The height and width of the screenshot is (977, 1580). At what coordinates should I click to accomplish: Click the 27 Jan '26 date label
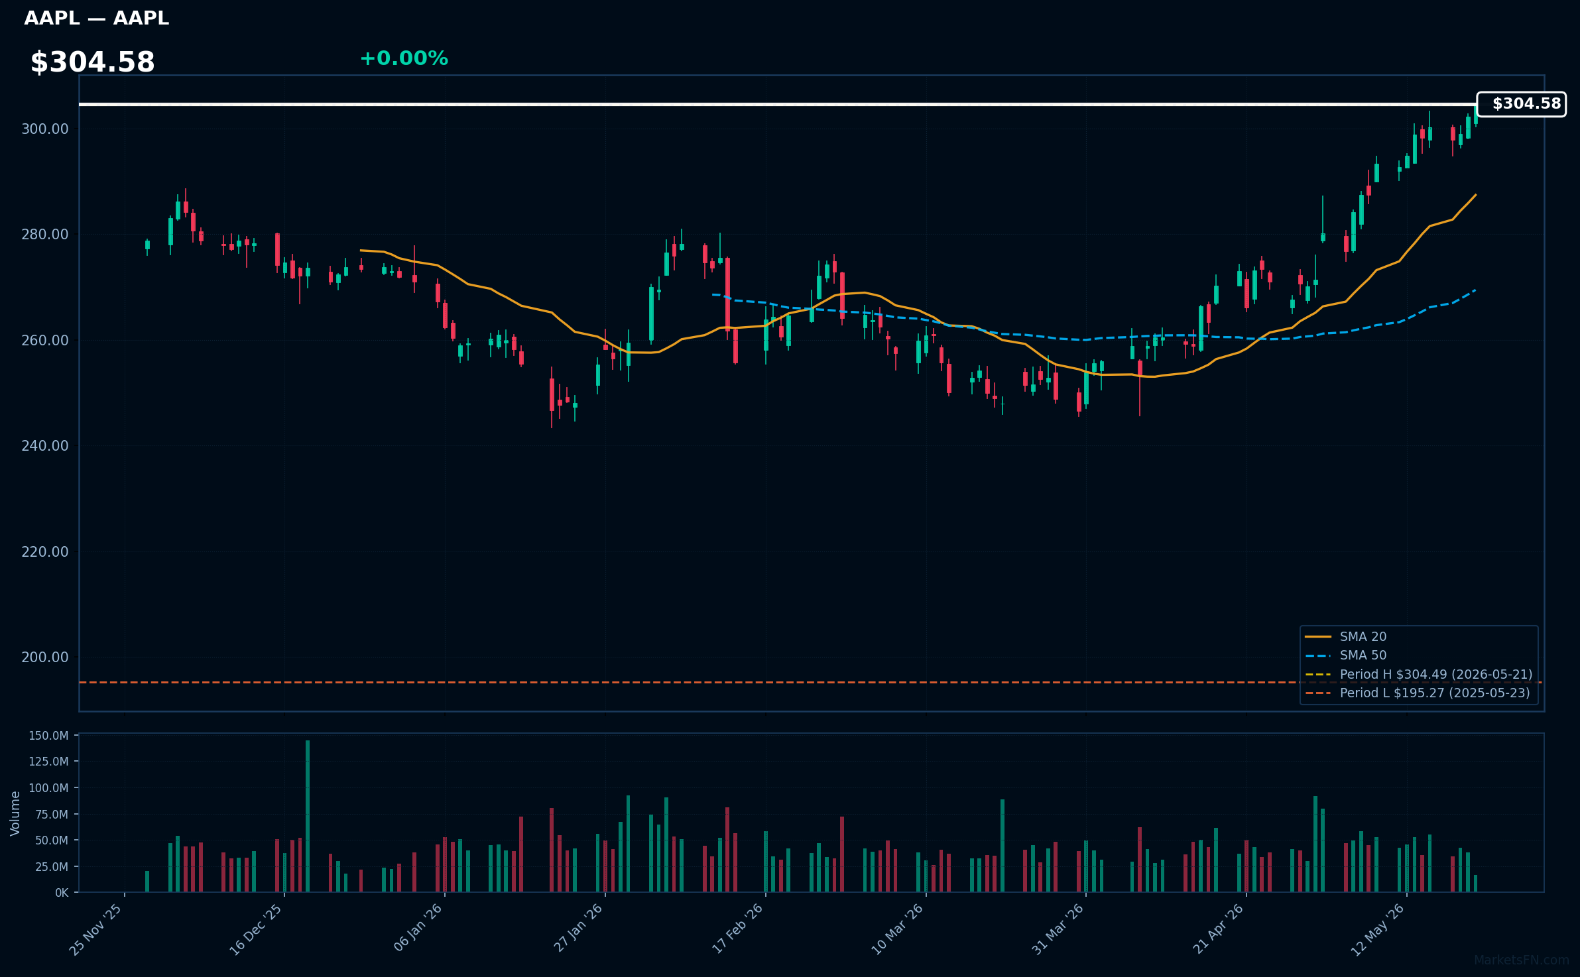coord(578,928)
